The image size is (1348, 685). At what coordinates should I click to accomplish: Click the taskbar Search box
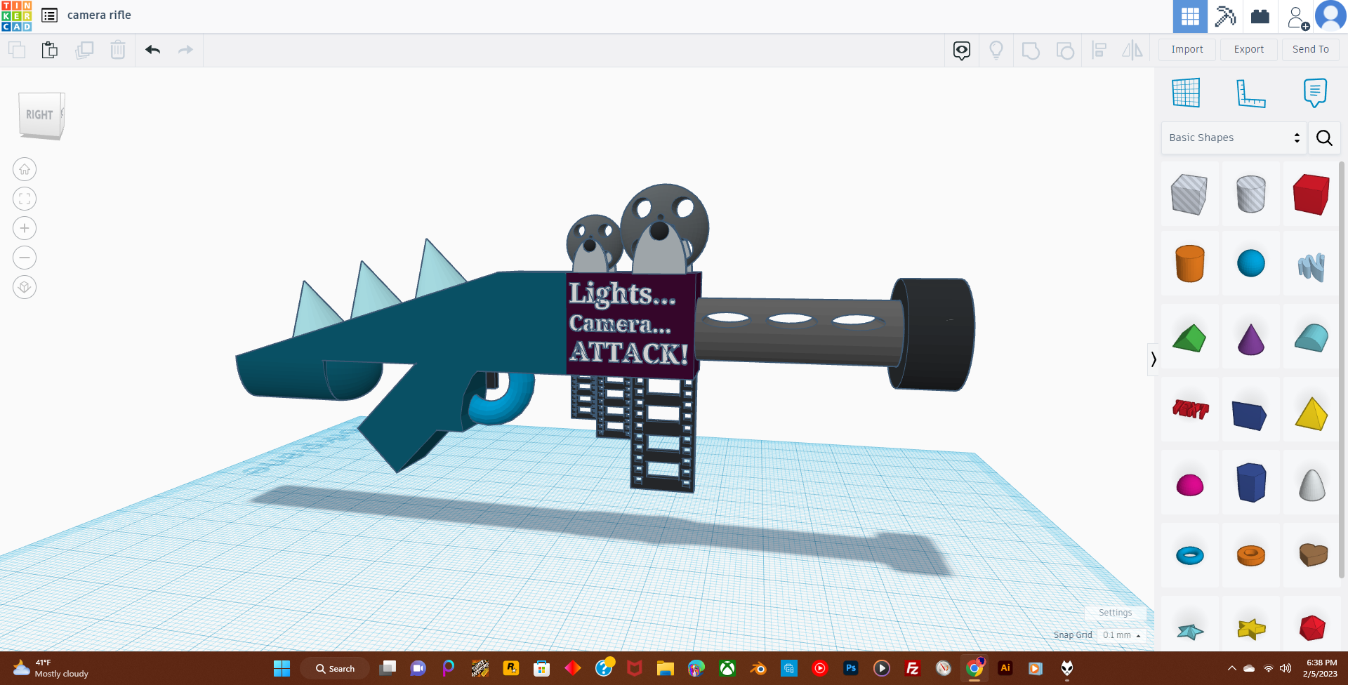coord(335,668)
